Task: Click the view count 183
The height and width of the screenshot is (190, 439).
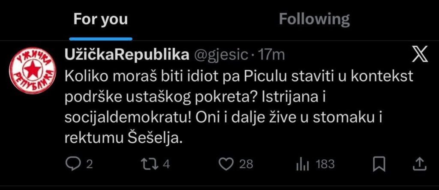Action: [325, 164]
